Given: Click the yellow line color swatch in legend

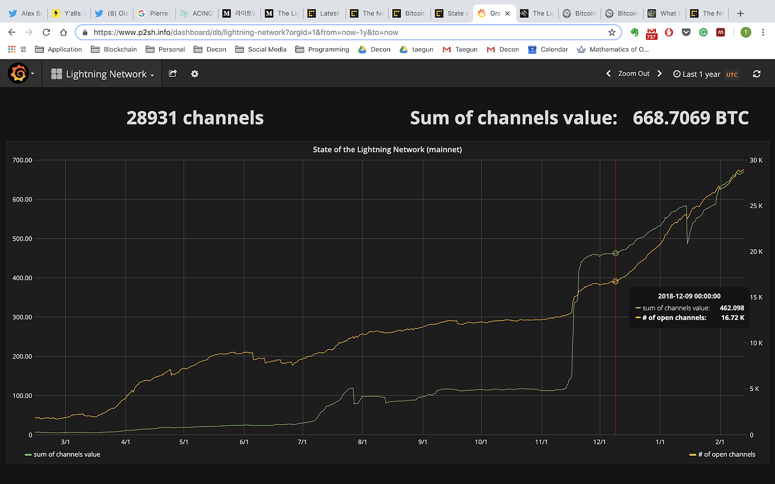Looking at the screenshot, I should (x=693, y=455).
